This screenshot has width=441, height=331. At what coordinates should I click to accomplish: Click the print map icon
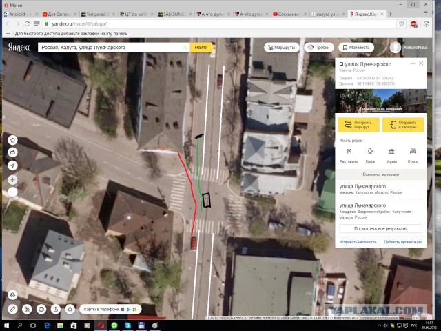[41, 309]
